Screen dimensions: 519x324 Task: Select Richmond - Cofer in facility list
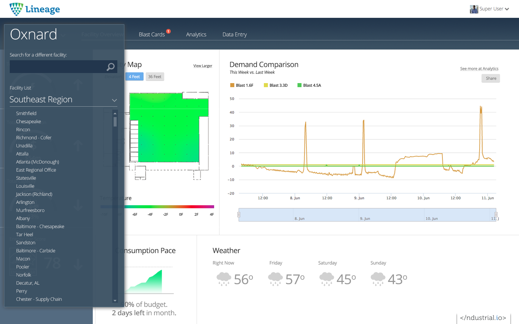pyautogui.click(x=34, y=138)
